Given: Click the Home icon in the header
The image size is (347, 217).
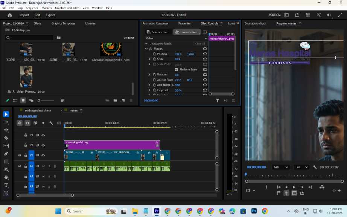Looking at the screenshot, I should (10, 15).
